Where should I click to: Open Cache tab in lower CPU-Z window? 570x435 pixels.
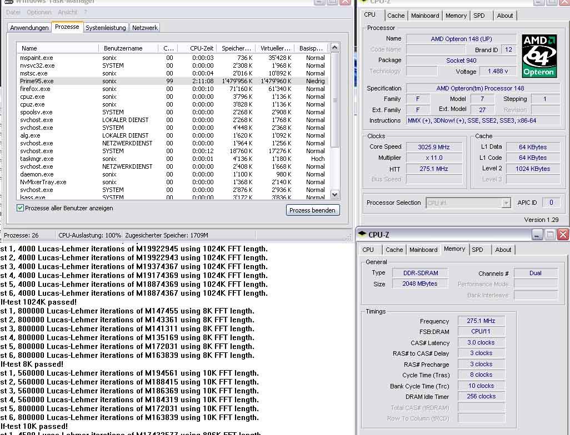tap(394, 250)
